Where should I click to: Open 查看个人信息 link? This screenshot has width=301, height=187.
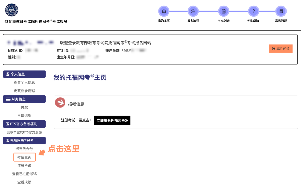coord(24,82)
